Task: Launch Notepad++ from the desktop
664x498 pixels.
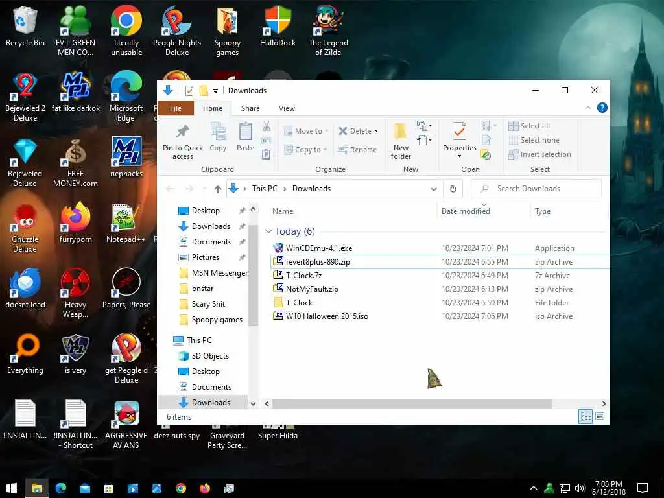Action: tap(126, 223)
